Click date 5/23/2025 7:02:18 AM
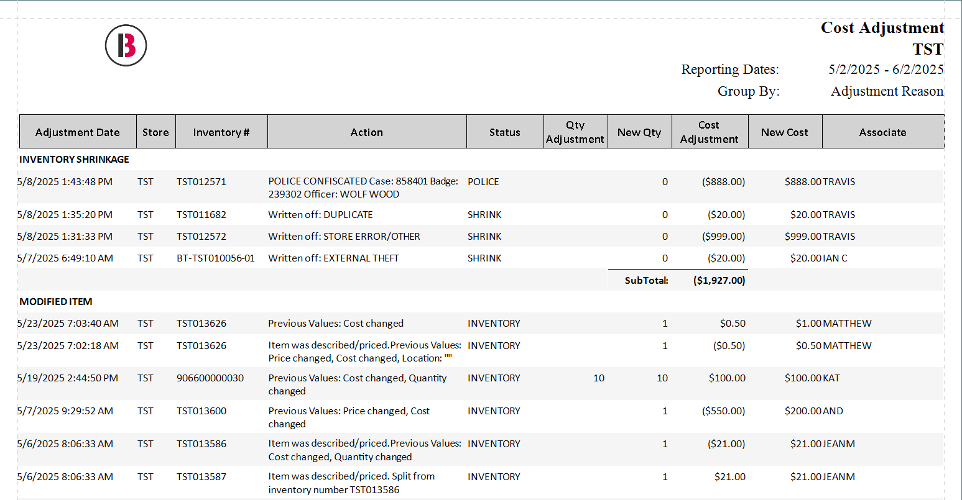 [x=68, y=345]
